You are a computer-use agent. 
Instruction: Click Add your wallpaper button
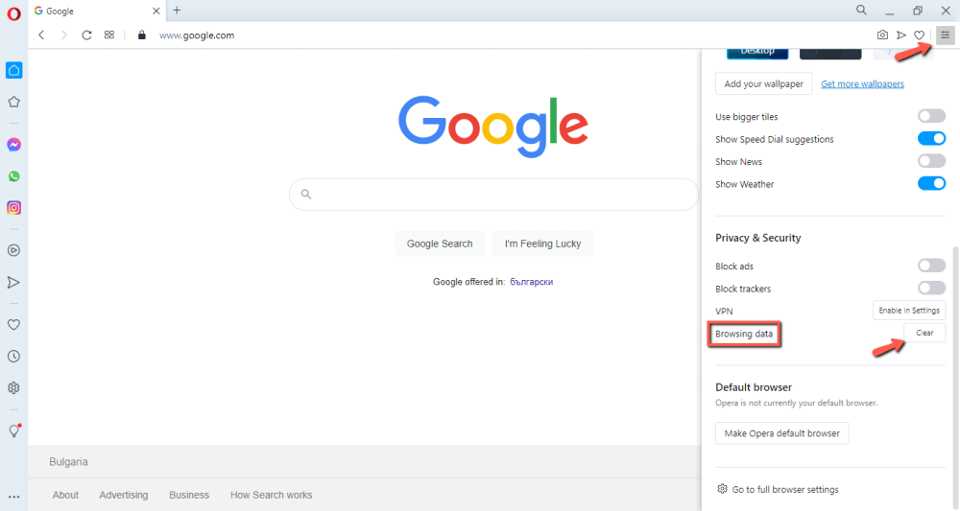click(763, 83)
